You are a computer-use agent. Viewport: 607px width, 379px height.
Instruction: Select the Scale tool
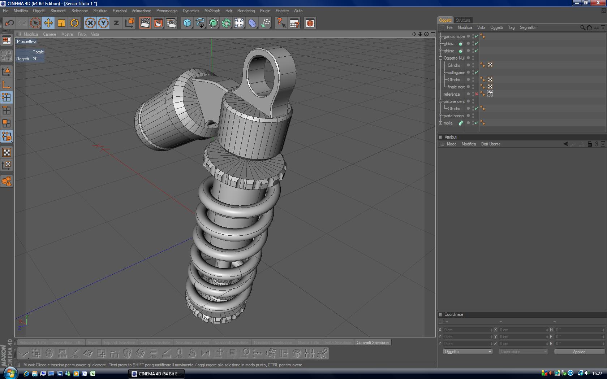61,23
